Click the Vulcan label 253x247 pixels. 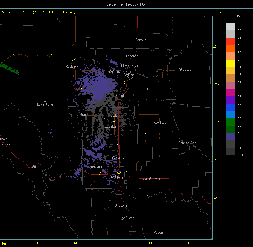(159, 232)
